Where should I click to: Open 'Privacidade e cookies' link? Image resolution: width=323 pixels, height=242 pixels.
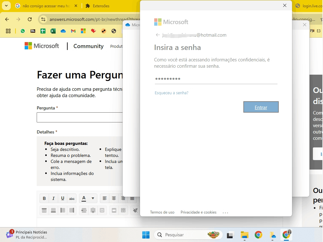coord(198,212)
